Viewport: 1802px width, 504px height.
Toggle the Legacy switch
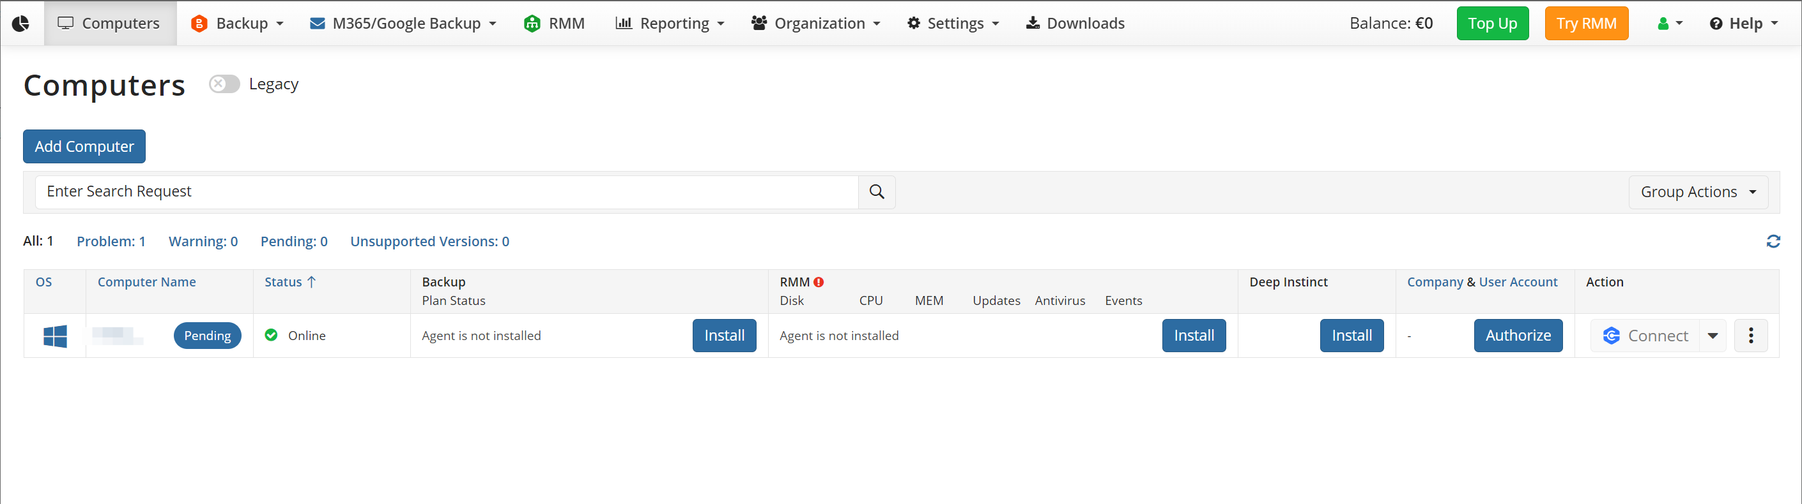coord(224,84)
